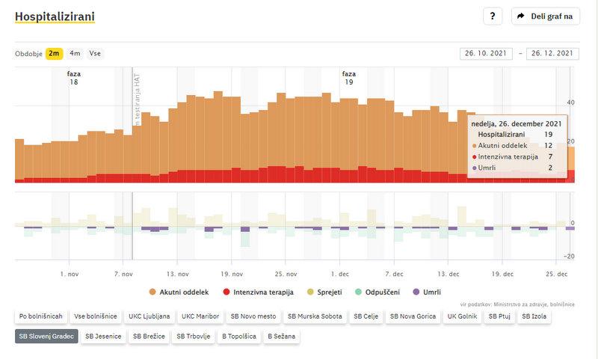The image size is (598, 359).
Task: Click the question mark help button
Action: click(x=492, y=16)
